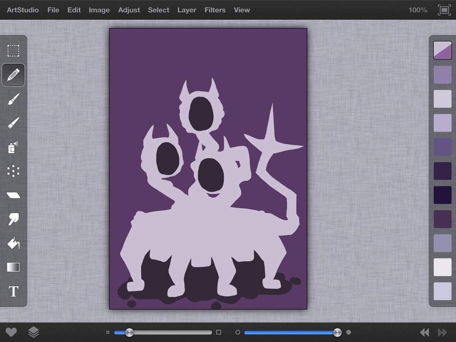Click the full opacity solid circle icon

[x=349, y=332]
